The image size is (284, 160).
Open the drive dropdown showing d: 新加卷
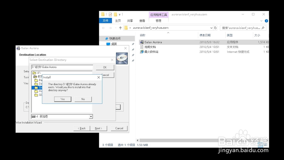click(91, 117)
